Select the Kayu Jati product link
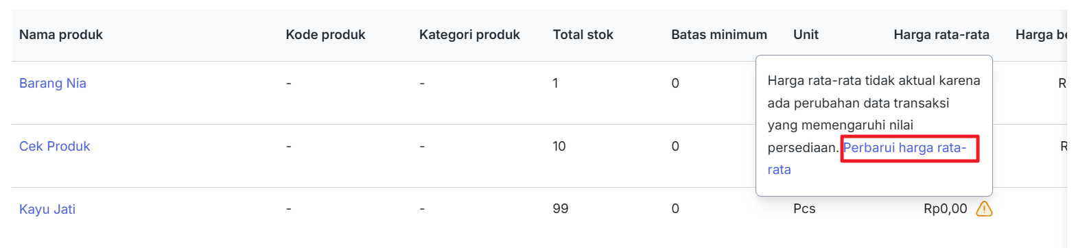 click(47, 210)
